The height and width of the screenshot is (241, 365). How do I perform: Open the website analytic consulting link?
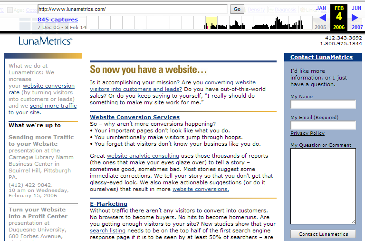(143, 156)
